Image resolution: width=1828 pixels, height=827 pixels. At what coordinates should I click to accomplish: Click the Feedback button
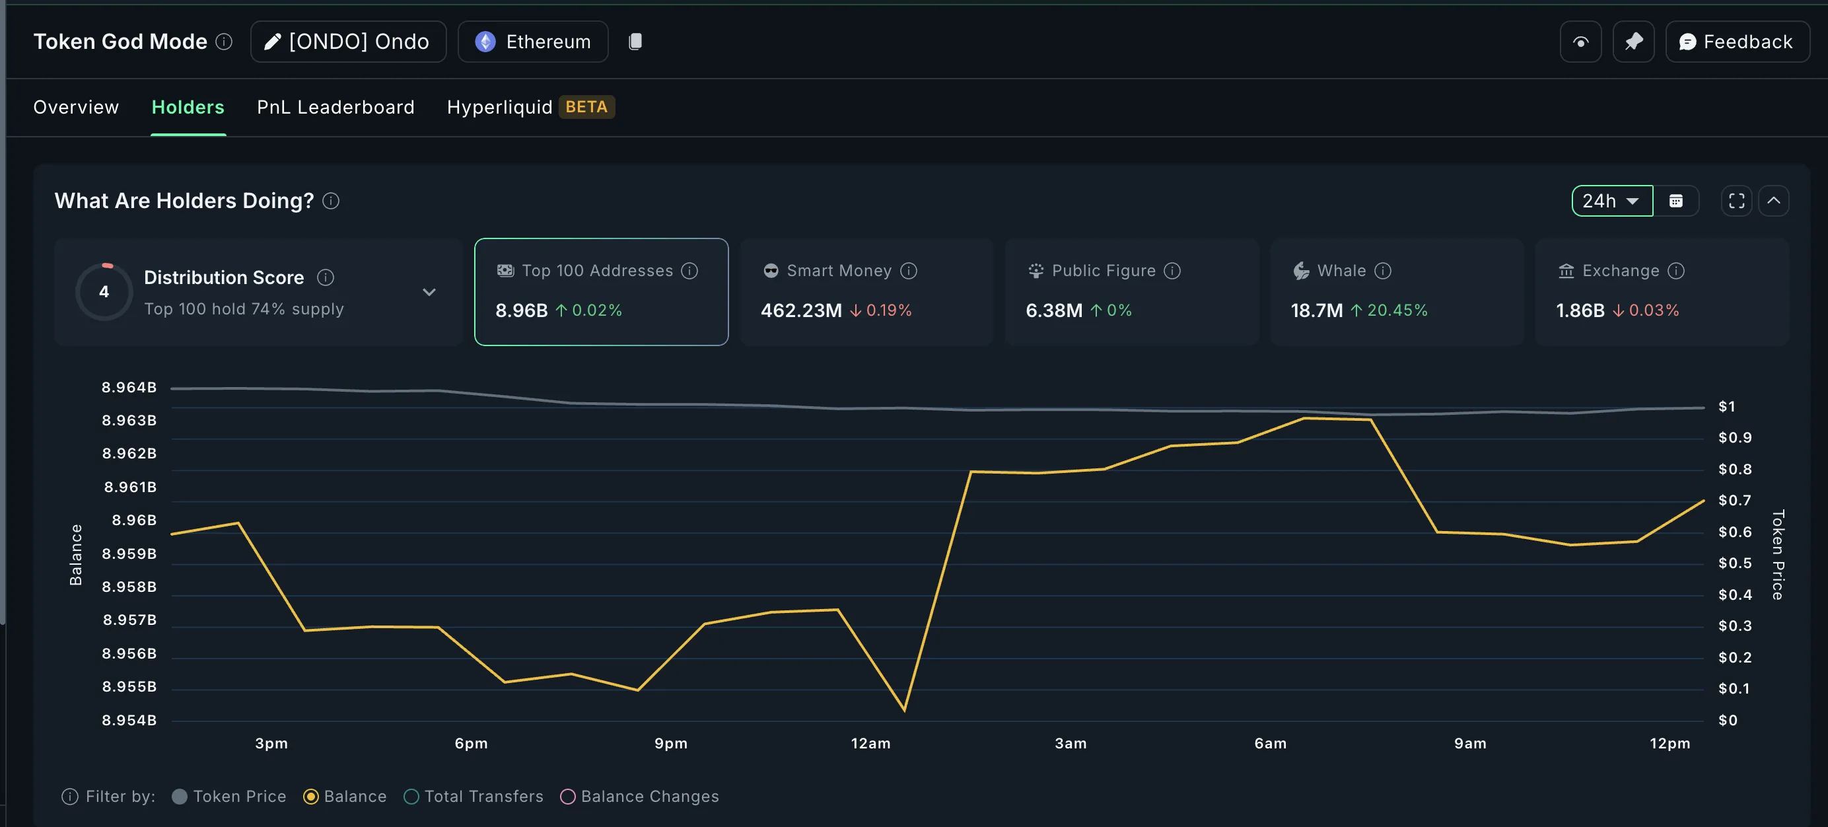click(x=1737, y=41)
